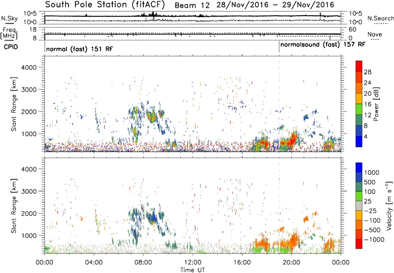Click the 'Nave' legend label
This screenshot has width=394, height=273.
(374, 34)
